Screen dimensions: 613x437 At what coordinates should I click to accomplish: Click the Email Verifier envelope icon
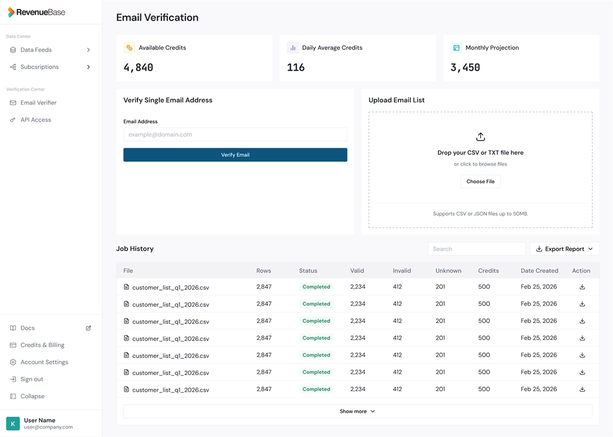pyautogui.click(x=12, y=102)
